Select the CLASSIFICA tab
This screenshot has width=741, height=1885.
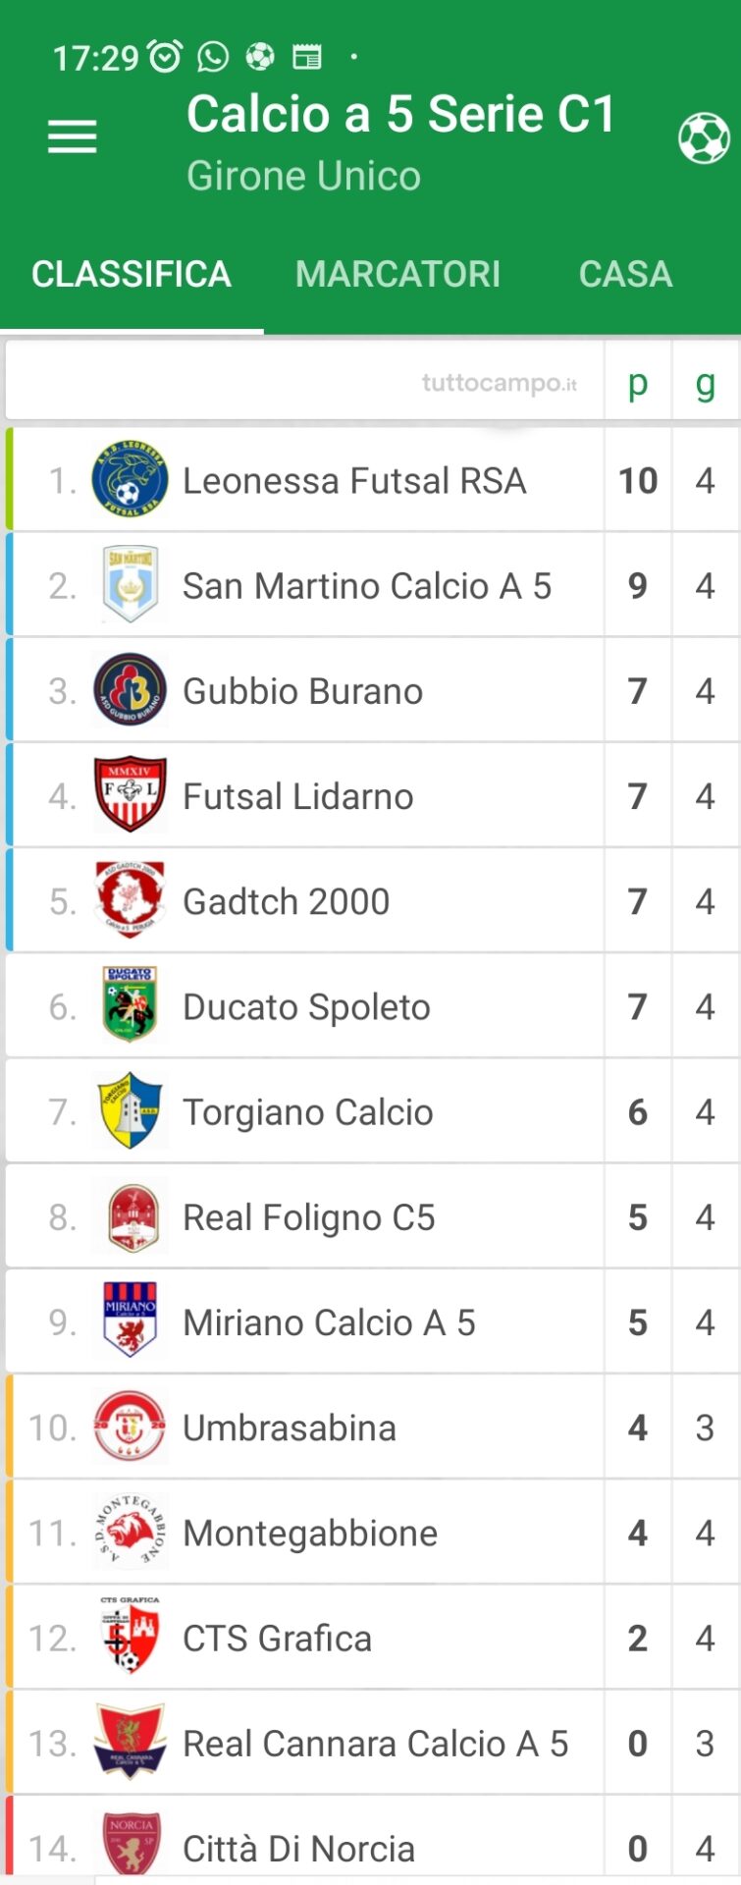pyautogui.click(x=132, y=274)
